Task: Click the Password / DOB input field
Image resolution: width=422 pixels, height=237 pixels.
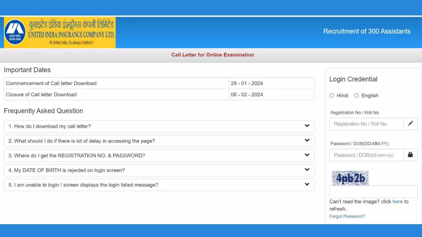Action: pos(366,155)
